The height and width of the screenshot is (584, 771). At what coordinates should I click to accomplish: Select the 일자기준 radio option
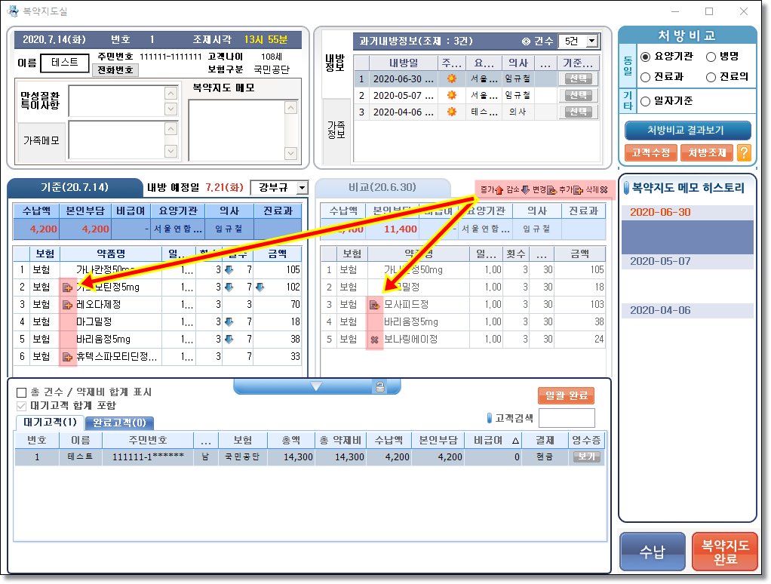pos(645,101)
